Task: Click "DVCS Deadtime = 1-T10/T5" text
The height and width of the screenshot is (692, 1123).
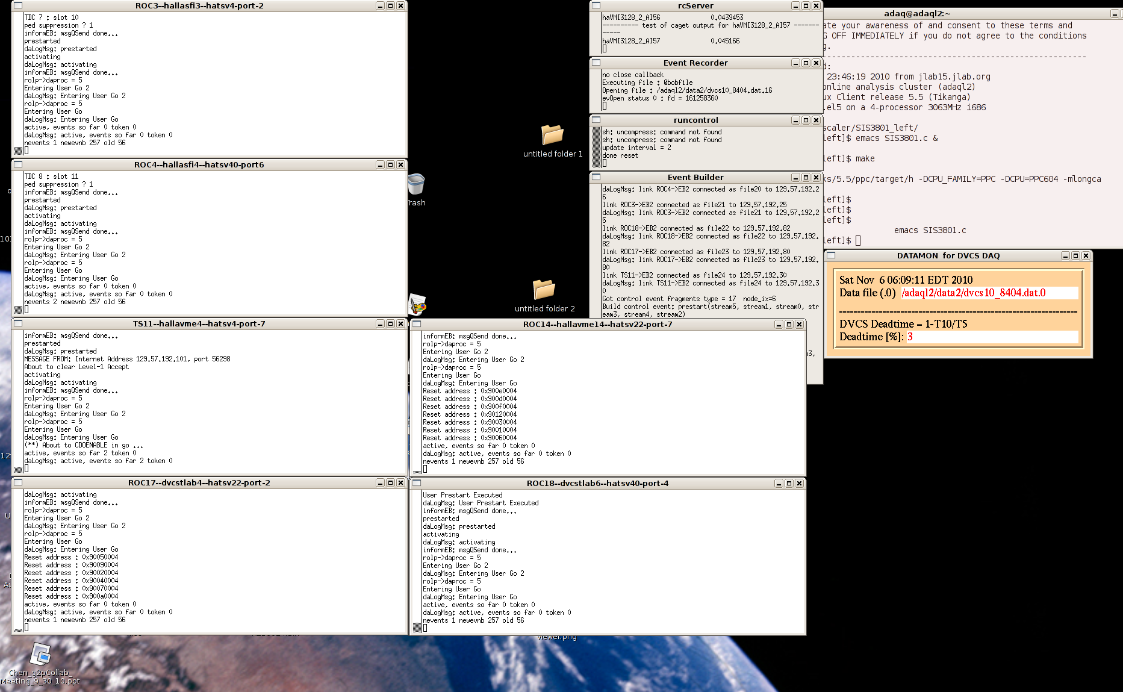Action: point(903,323)
